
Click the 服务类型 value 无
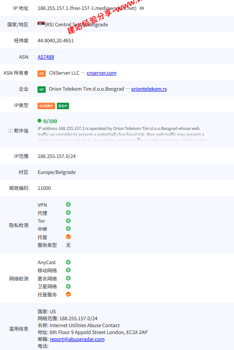68,245
